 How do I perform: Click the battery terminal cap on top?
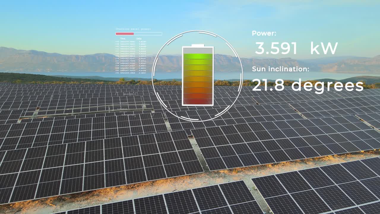pyautogui.click(x=198, y=45)
